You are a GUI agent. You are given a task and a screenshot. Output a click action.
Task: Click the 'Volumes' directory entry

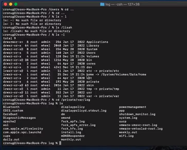coord(93,57)
